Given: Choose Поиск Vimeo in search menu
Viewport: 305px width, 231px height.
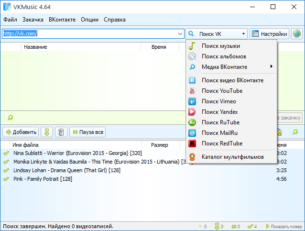Looking at the screenshot, I should tap(219, 101).
